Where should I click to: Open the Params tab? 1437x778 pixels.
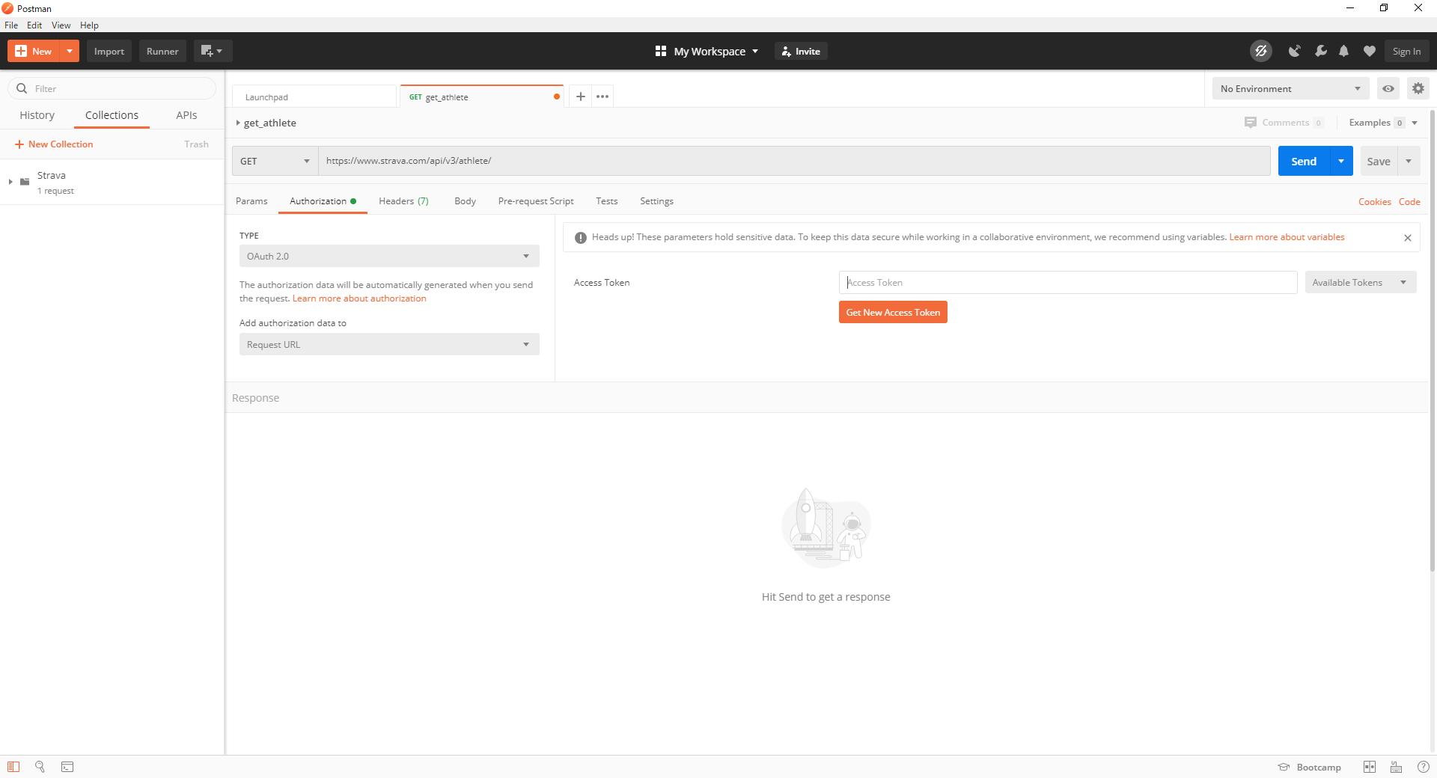coord(251,201)
